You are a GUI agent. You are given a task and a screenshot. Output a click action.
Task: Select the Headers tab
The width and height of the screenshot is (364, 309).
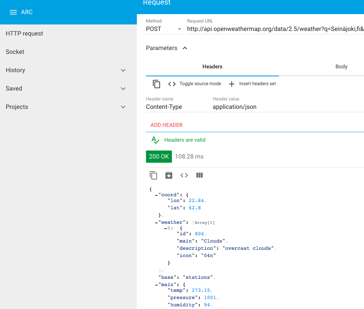point(212,66)
